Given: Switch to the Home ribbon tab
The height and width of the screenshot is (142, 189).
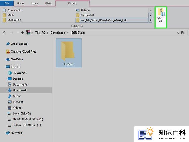Looking at the screenshot, I should coord(20,3).
